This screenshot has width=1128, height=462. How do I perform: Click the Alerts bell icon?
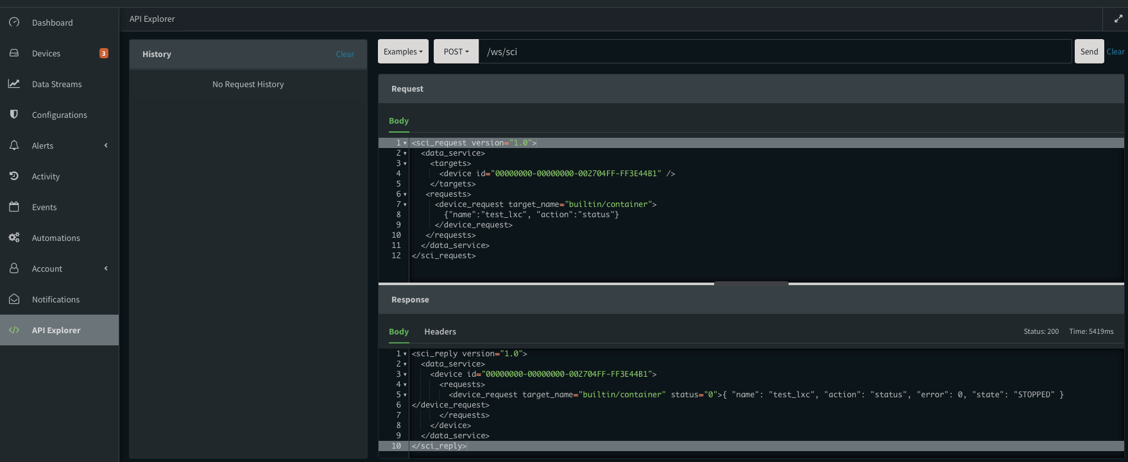14,145
